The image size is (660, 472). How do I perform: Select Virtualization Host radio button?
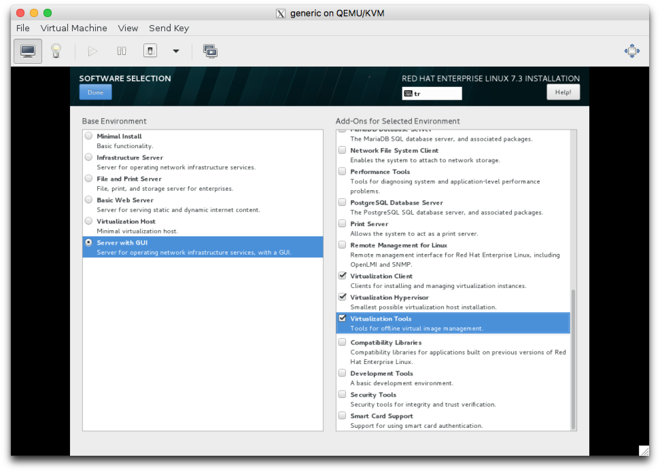click(x=89, y=221)
